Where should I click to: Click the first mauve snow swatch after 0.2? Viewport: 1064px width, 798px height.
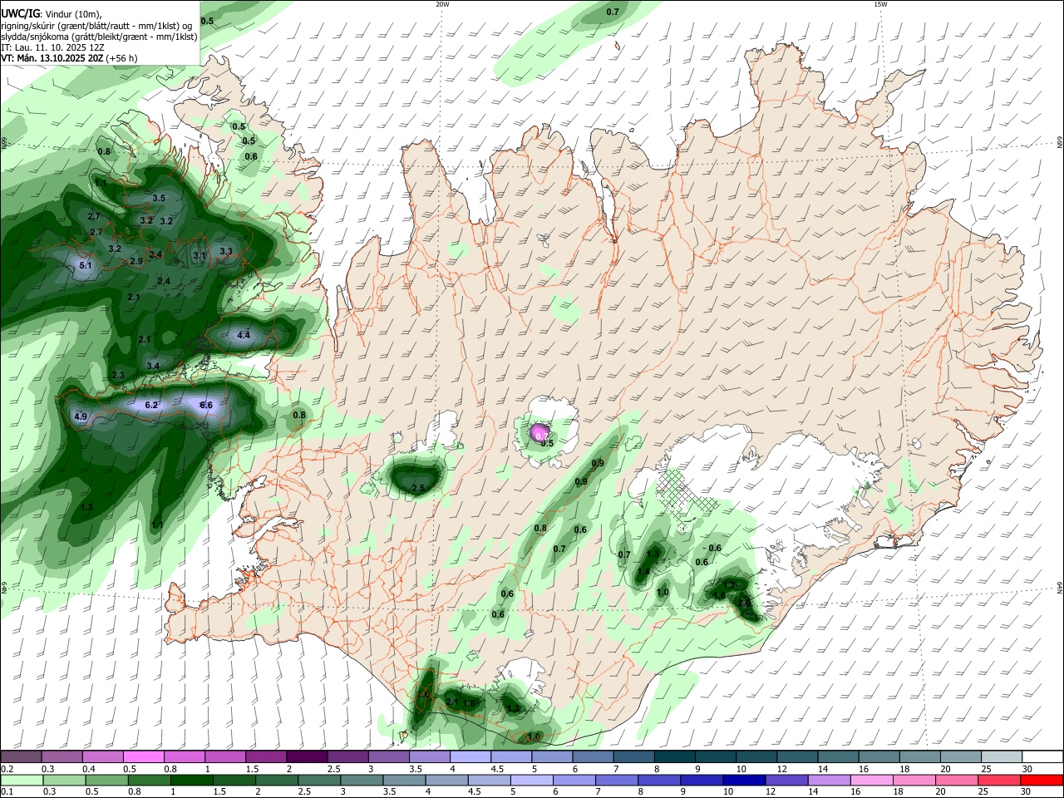point(21,756)
